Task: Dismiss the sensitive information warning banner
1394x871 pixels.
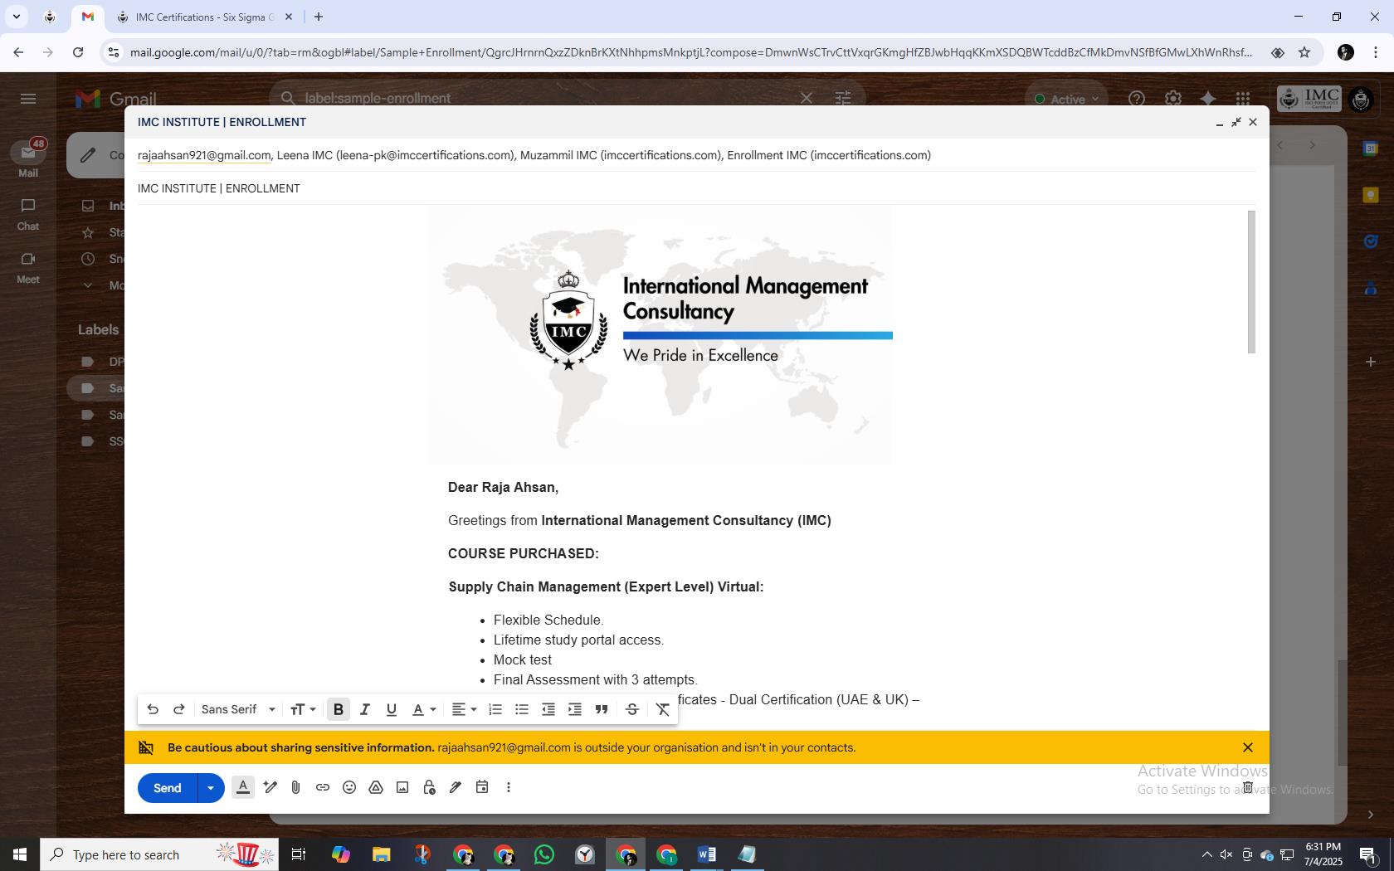Action: [1247, 747]
